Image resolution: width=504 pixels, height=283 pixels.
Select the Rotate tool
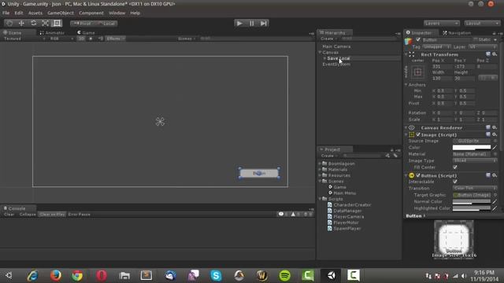click(x=33, y=23)
